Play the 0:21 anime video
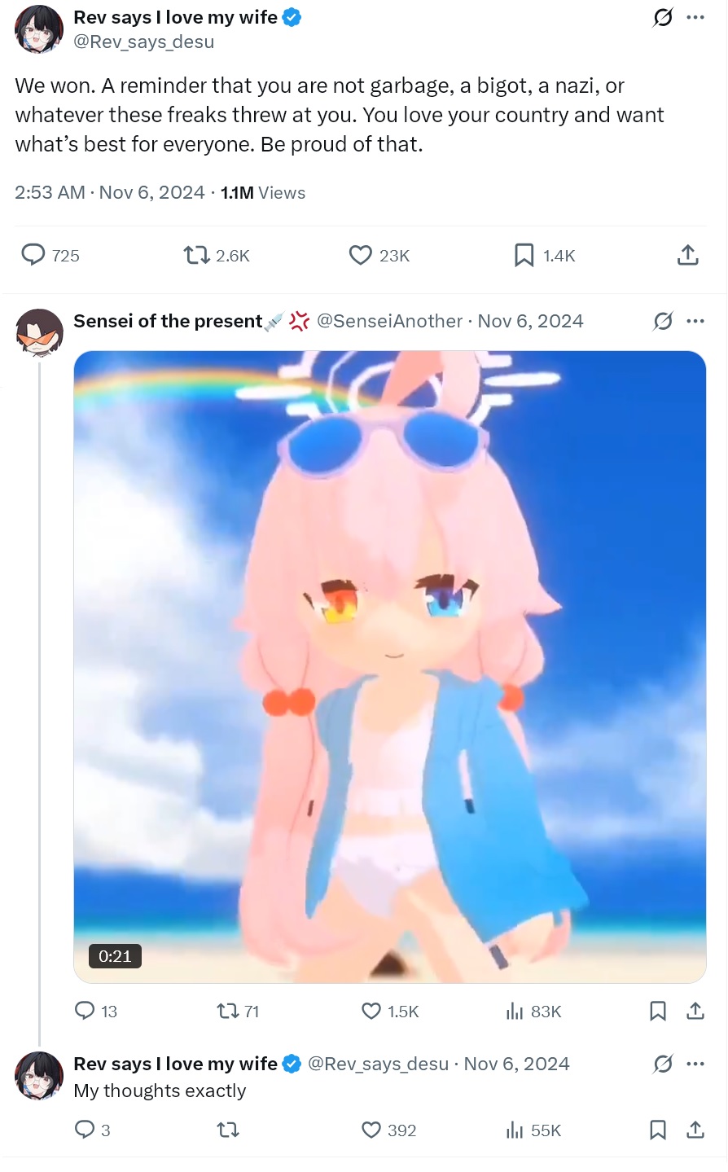The height and width of the screenshot is (1172, 728). click(x=390, y=667)
